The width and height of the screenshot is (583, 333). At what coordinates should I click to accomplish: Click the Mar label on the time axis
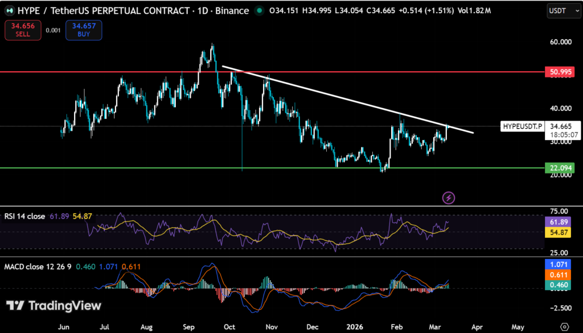tap(434, 327)
